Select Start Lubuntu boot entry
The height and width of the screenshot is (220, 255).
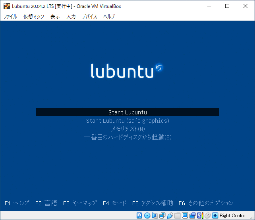coord(127,112)
